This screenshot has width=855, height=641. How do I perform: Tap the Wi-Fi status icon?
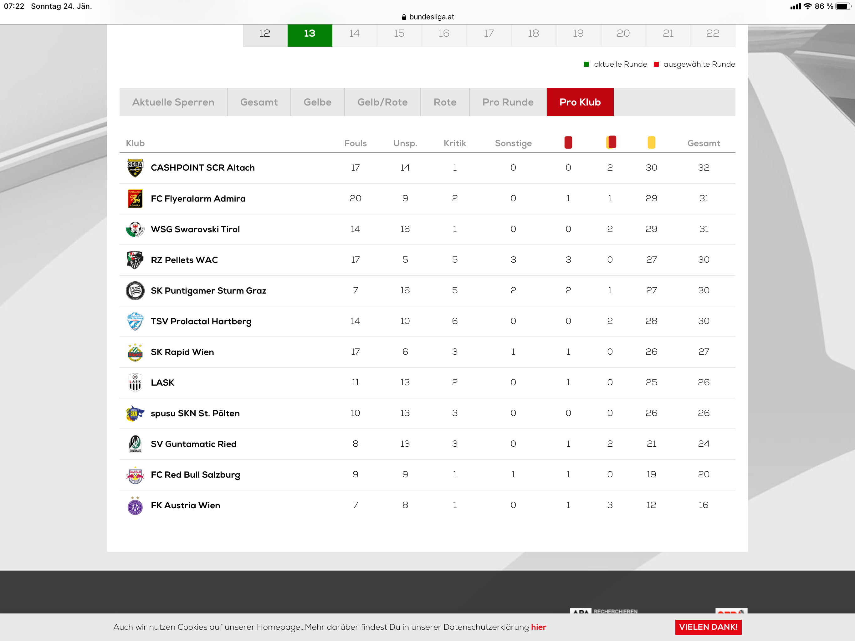(807, 6)
